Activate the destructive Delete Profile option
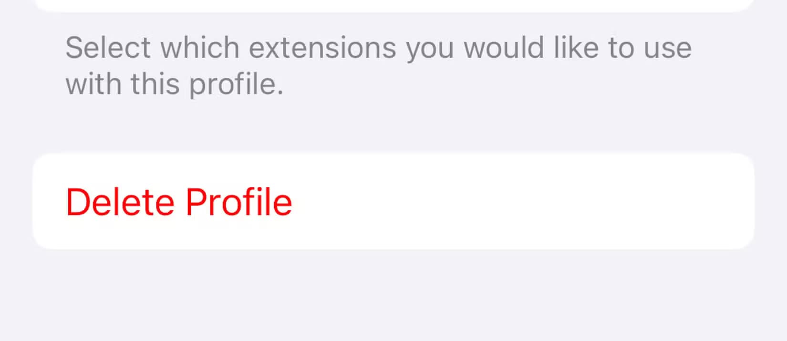Image resolution: width=787 pixels, height=341 pixels. pyautogui.click(x=179, y=202)
